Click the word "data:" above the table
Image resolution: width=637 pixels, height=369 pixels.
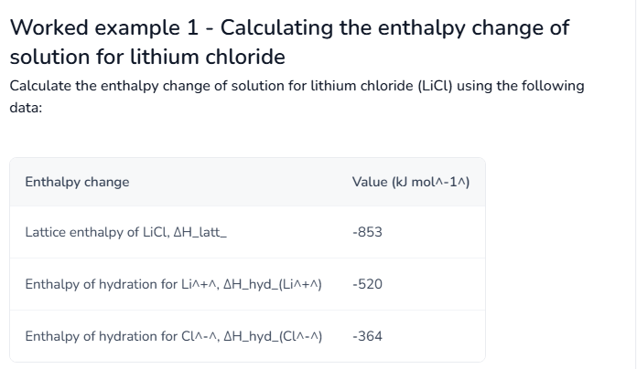tap(26, 107)
